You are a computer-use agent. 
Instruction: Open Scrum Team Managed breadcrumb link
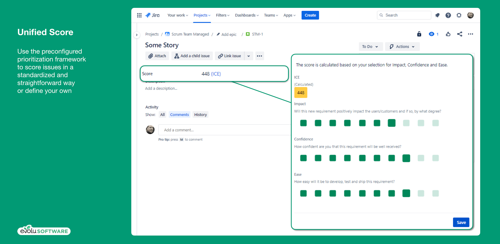[x=190, y=34]
